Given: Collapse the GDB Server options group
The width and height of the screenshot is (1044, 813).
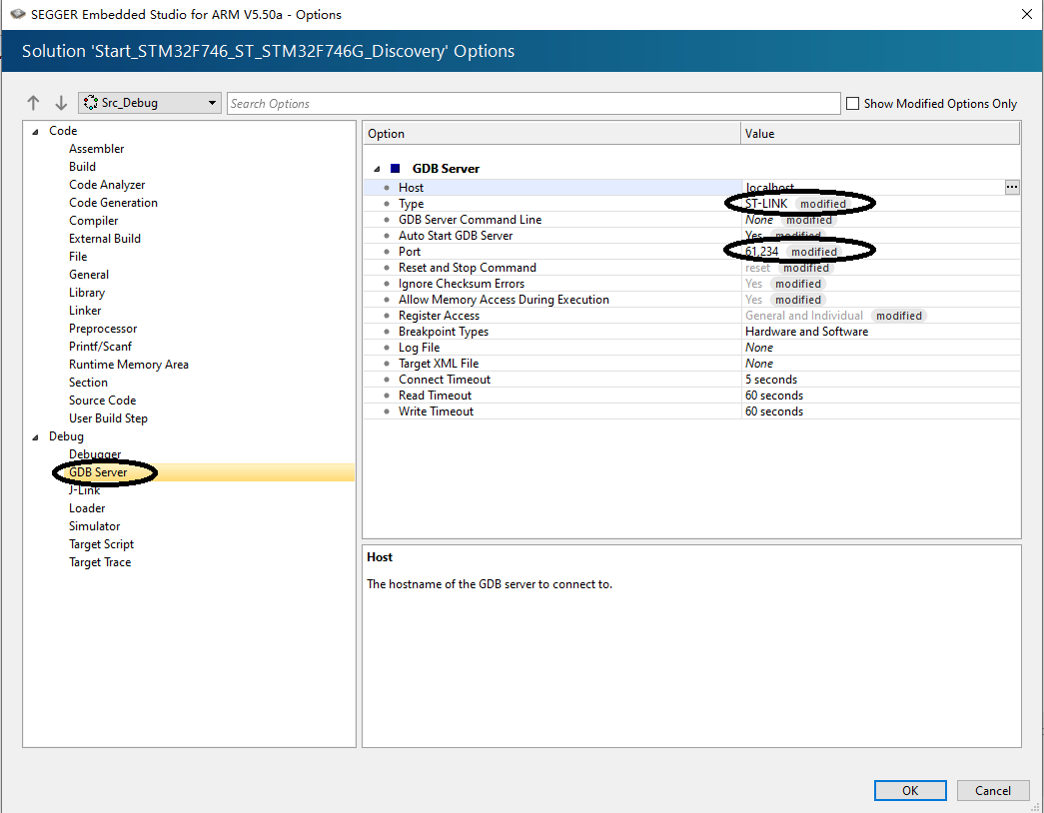Looking at the screenshot, I should pyautogui.click(x=377, y=169).
